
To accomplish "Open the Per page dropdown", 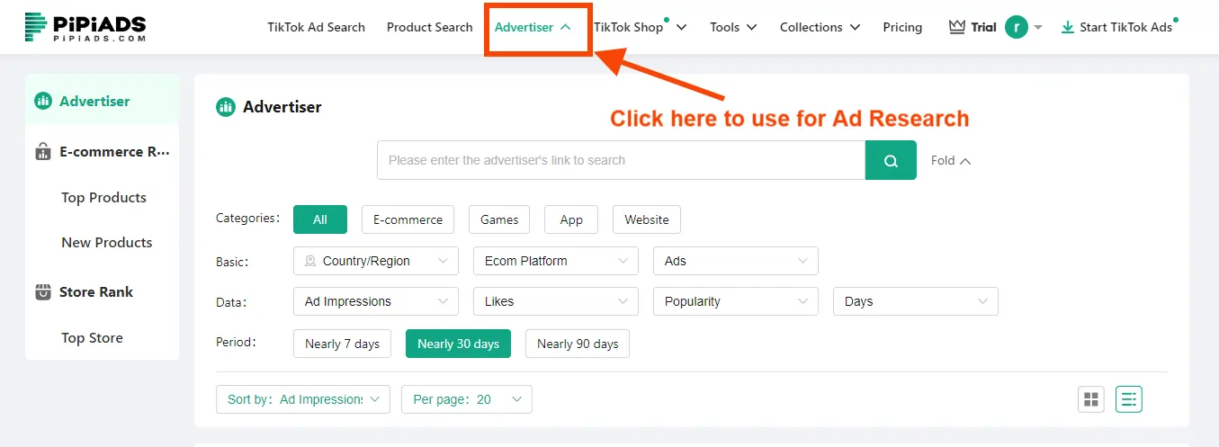I will 467,399.
